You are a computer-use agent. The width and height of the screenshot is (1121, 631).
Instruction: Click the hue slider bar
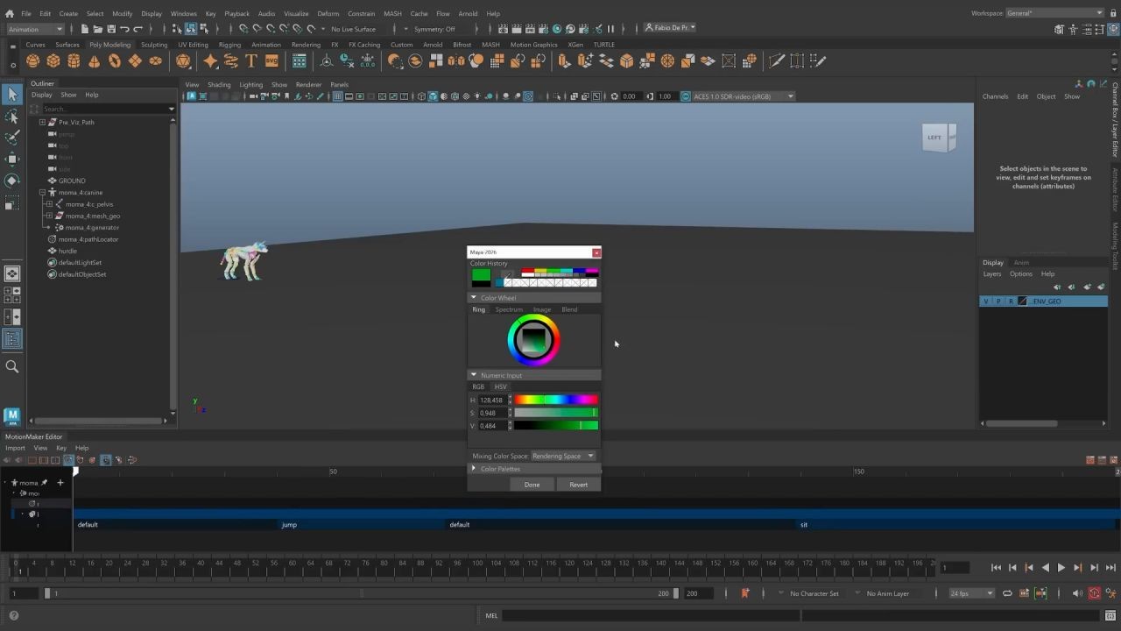pyautogui.click(x=556, y=401)
